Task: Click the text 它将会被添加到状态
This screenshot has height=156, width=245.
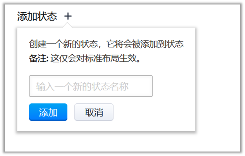Action: [x=145, y=44]
